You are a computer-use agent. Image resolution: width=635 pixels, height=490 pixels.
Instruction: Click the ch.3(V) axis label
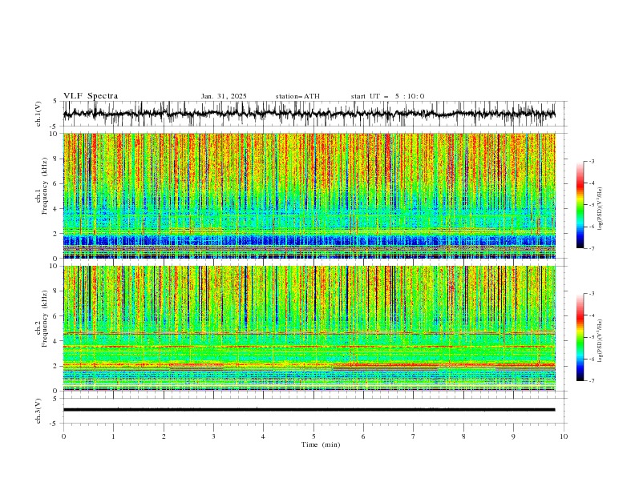38,411
